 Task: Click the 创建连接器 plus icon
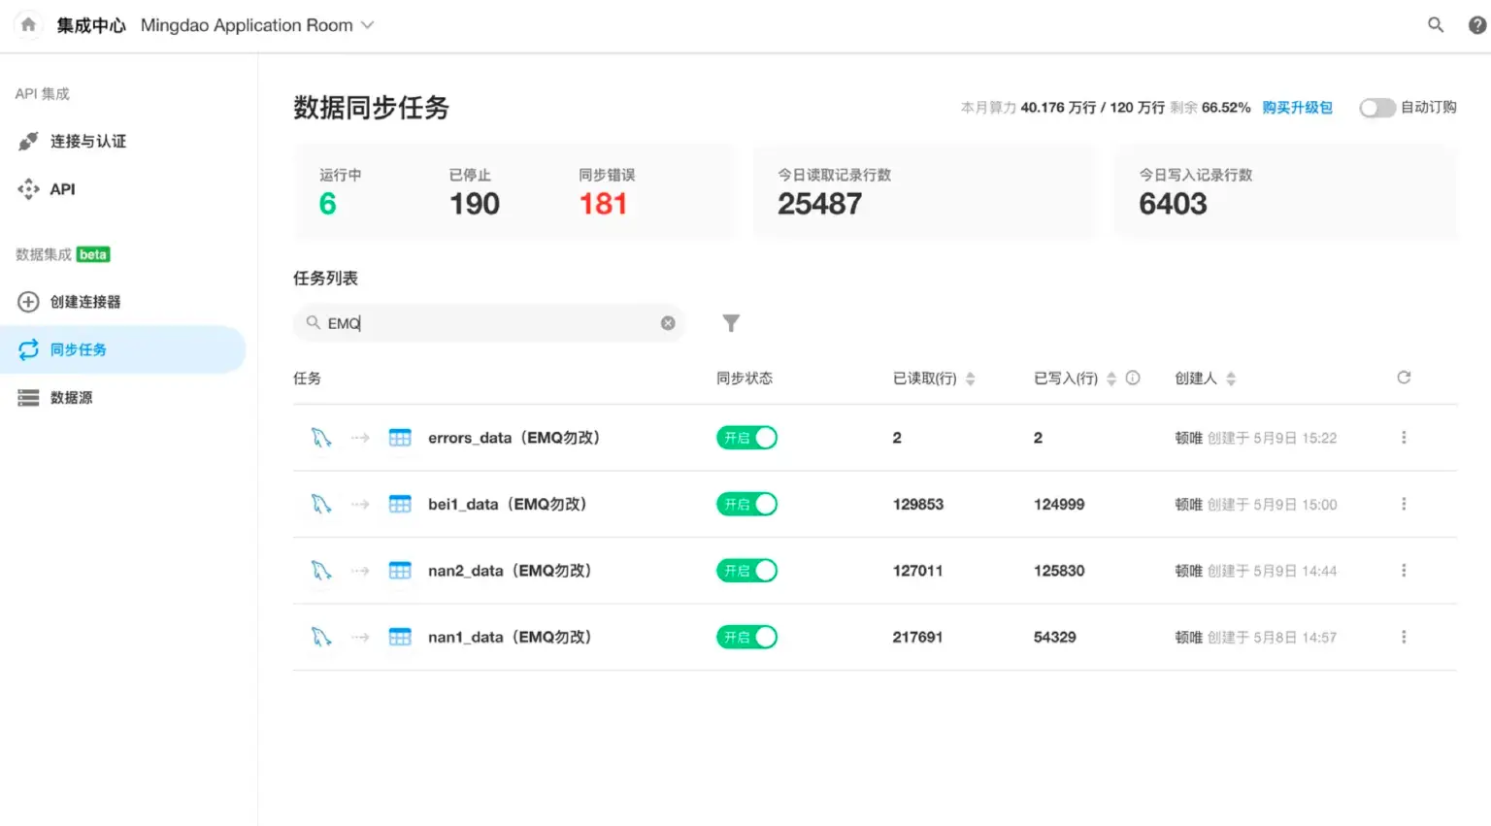pos(28,301)
